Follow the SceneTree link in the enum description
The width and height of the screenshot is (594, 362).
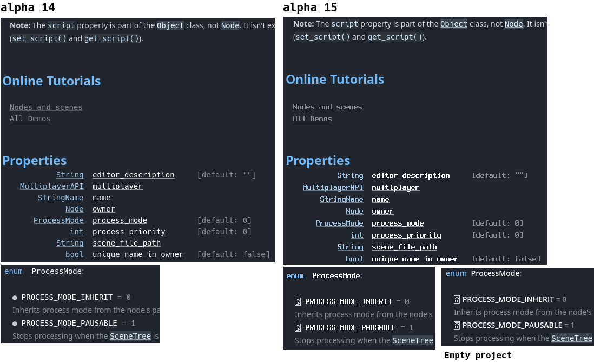point(130,336)
